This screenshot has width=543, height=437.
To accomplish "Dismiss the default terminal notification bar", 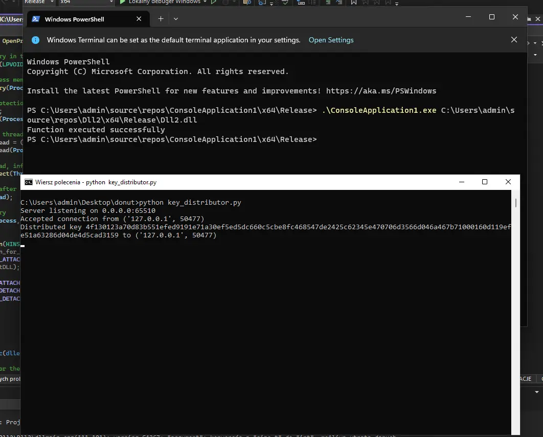I will coord(514,40).
